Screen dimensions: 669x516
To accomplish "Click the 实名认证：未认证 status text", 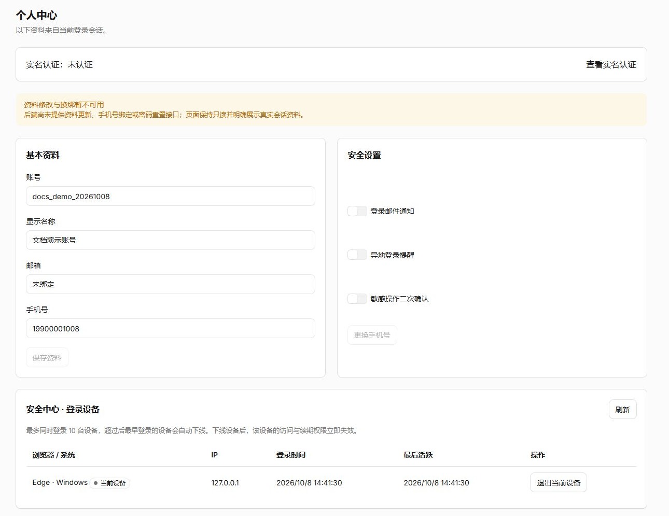I will click(x=60, y=65).
